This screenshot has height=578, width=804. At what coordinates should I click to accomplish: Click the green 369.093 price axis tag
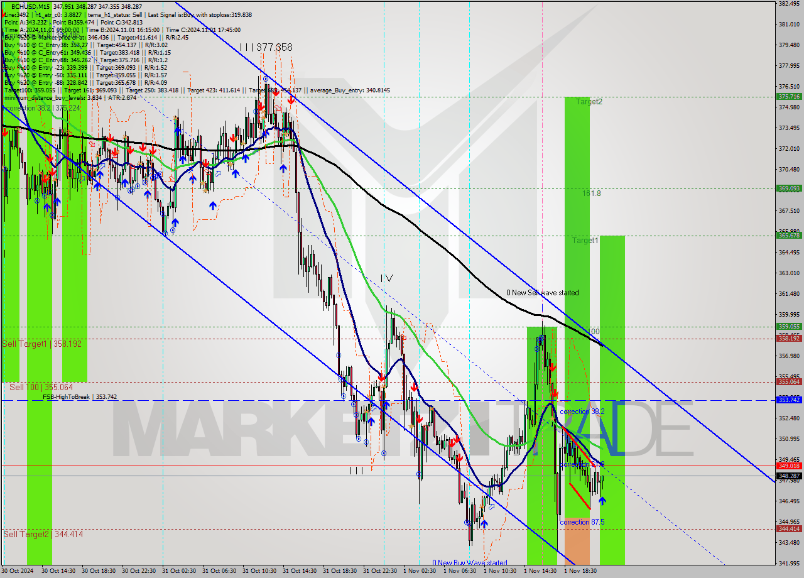[x=789, y=188]
